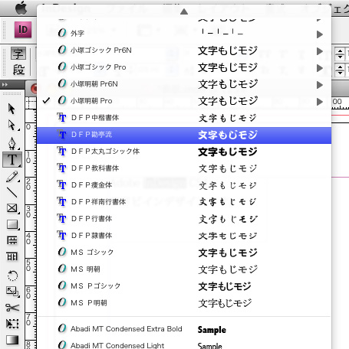Choose font ＤＦＰ祥南行書体
Viewport: 349px width, 349px height.
[x=184, y=202]
